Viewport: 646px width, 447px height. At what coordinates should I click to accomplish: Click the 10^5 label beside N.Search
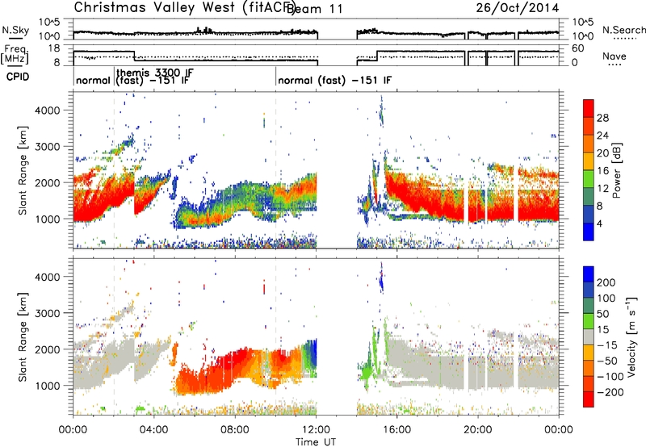pyautogui.click(x=583, y=23)
